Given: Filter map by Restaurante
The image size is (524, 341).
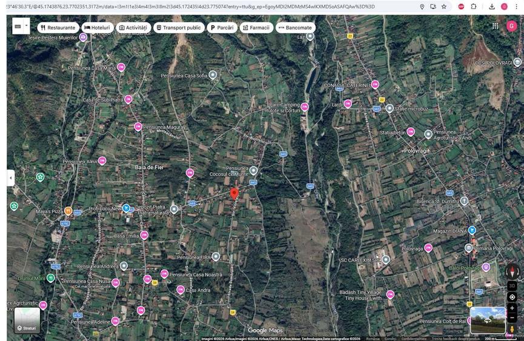Looking at the screenshot, I should point(58,28).
